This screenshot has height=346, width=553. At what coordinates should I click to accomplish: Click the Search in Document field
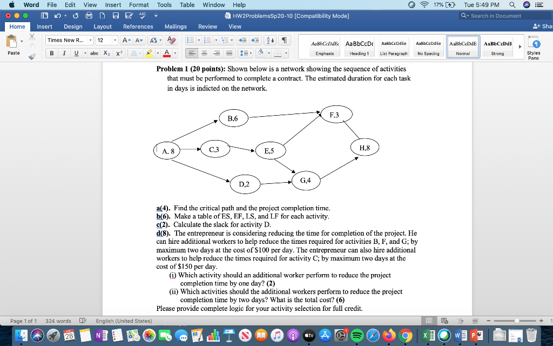point(505,16)
